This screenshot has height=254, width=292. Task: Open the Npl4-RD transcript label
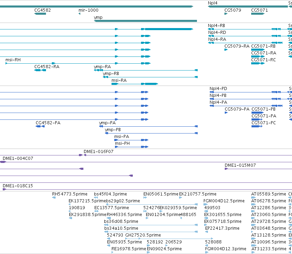pyautogui.click(x=217, y=32)
